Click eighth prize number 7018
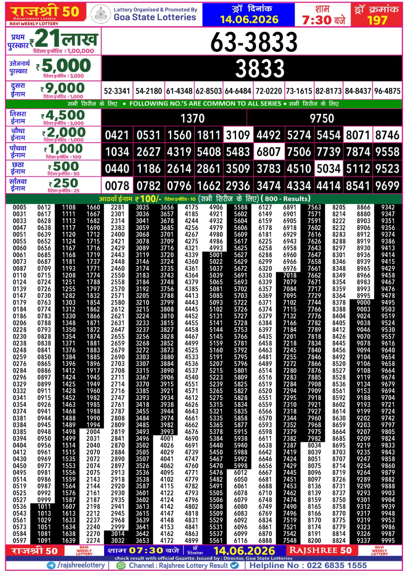 pos(290,275)
